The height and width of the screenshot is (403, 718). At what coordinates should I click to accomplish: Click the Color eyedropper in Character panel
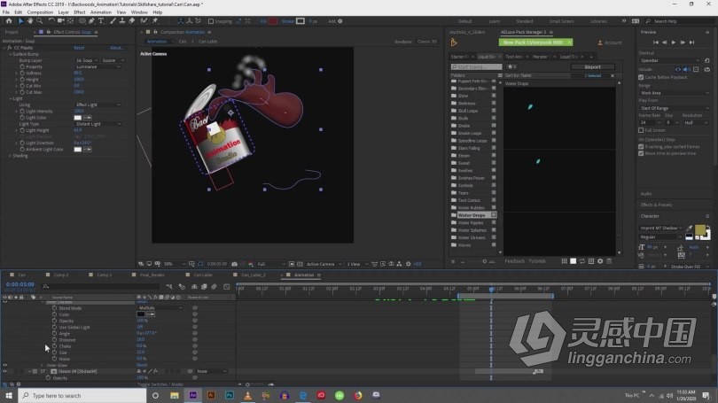(x=689, y=228)
